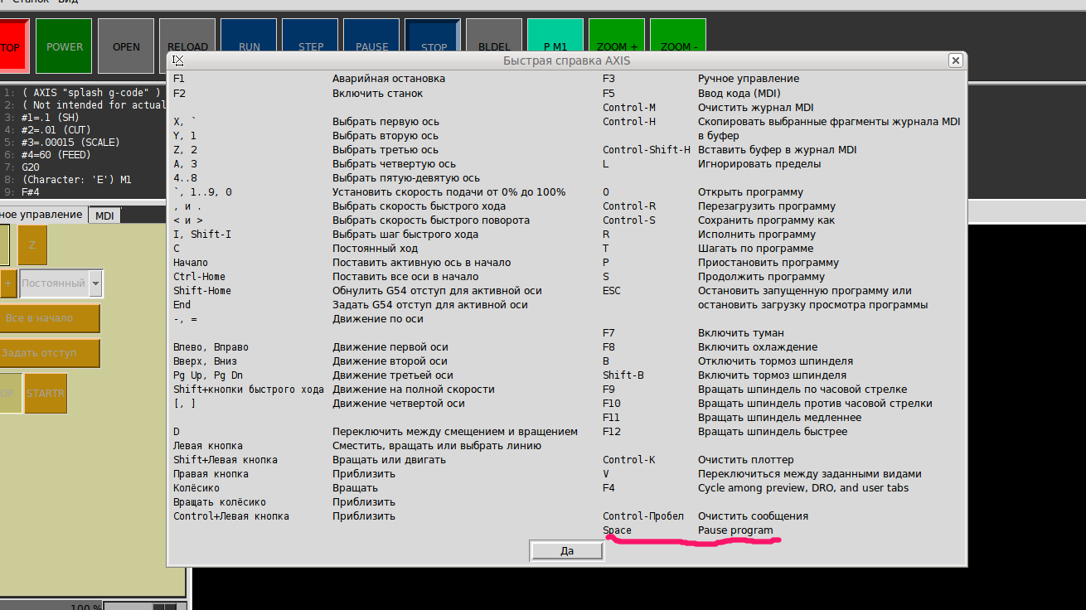Viewport: 1086px width, 610px height.
Task: Click the OPEN toolbar button
Action: [x=126, y=46]
